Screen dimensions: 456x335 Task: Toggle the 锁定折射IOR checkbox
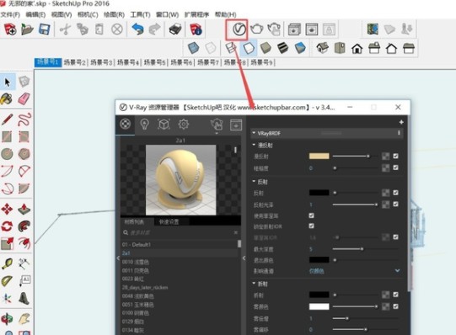tap(312, 226)
